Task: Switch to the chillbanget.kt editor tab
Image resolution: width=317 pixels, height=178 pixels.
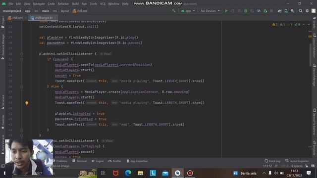Action: (x=43, y=18)
